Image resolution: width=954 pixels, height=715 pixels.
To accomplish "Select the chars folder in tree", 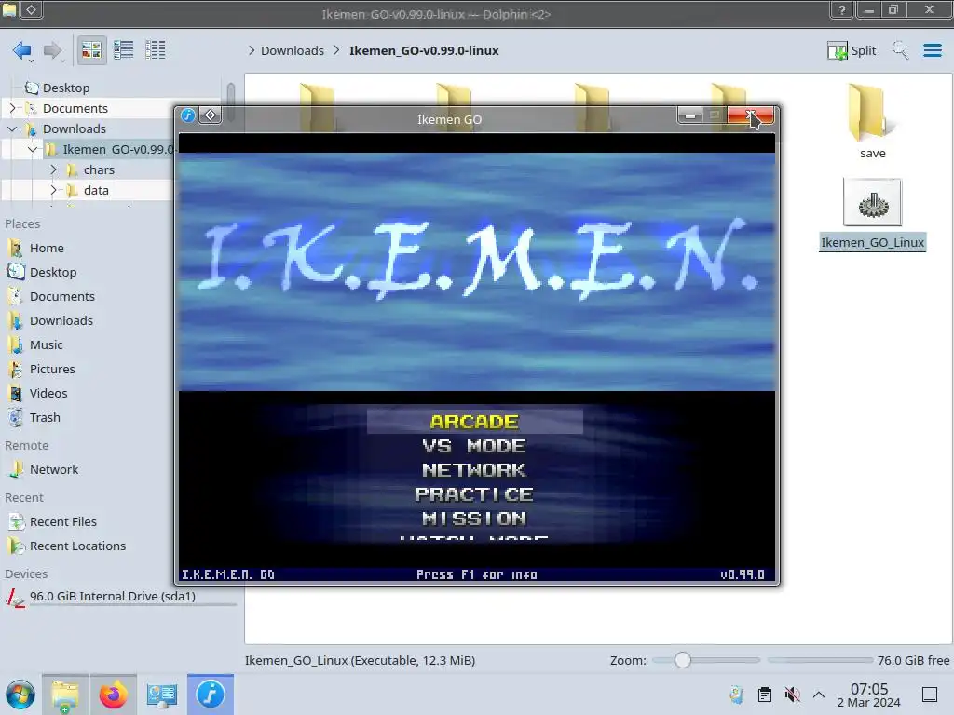I will [99, 169].
